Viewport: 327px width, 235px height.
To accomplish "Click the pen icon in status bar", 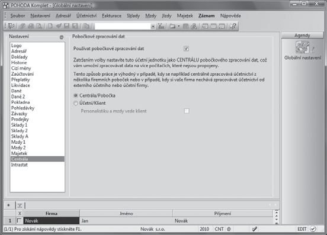I will click(x=254, y=229).
